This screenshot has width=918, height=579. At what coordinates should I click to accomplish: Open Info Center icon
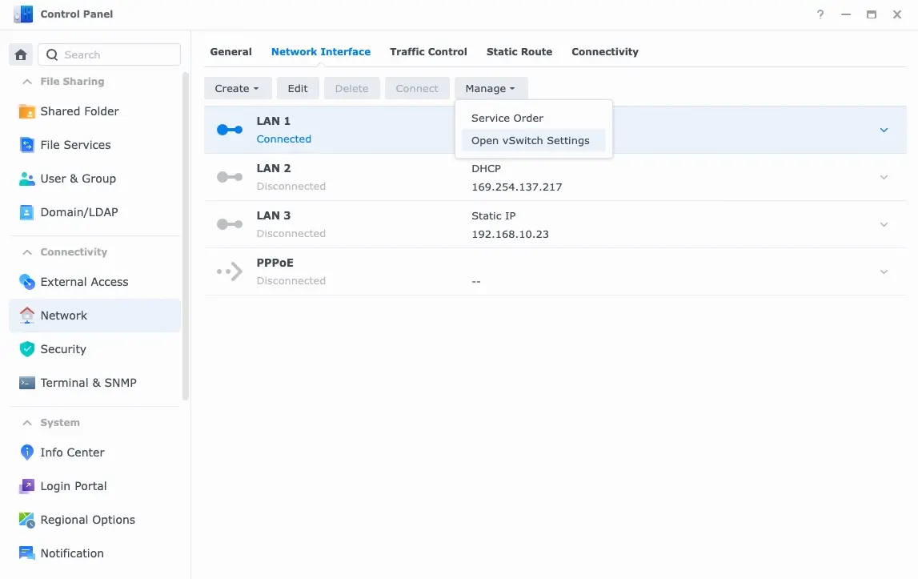click(x=27, y=452)
